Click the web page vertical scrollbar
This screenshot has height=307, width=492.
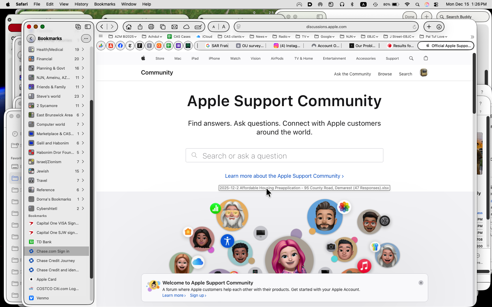pyautogui.click(x=474, y=84)
